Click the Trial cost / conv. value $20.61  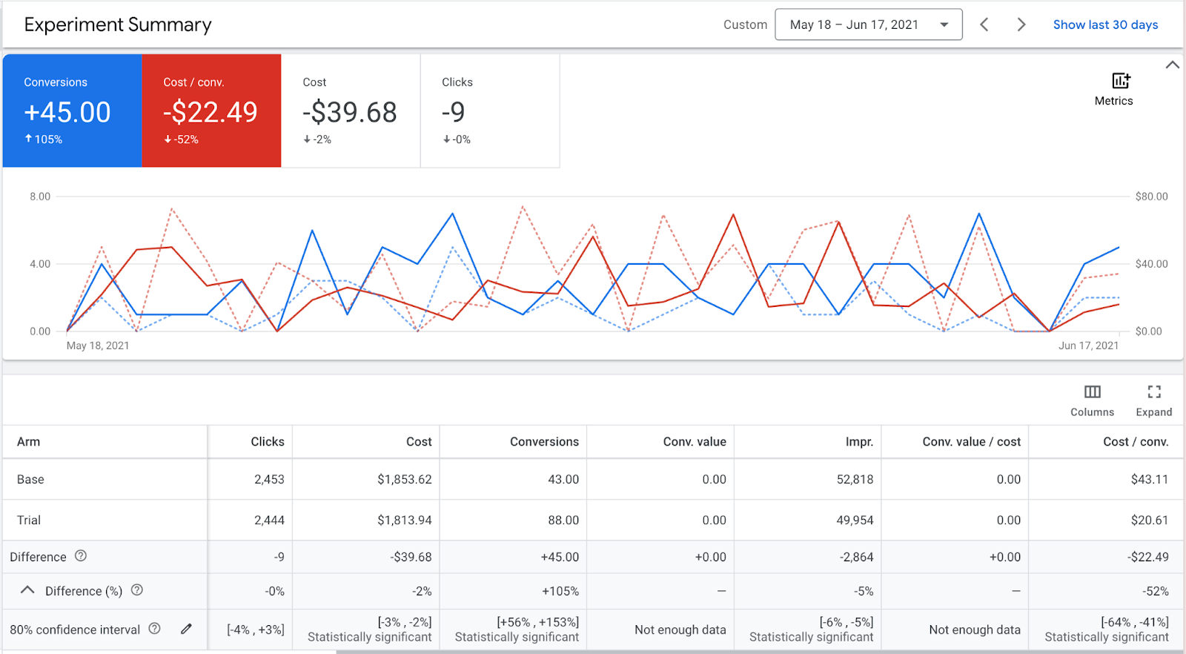pos(1150,521)
